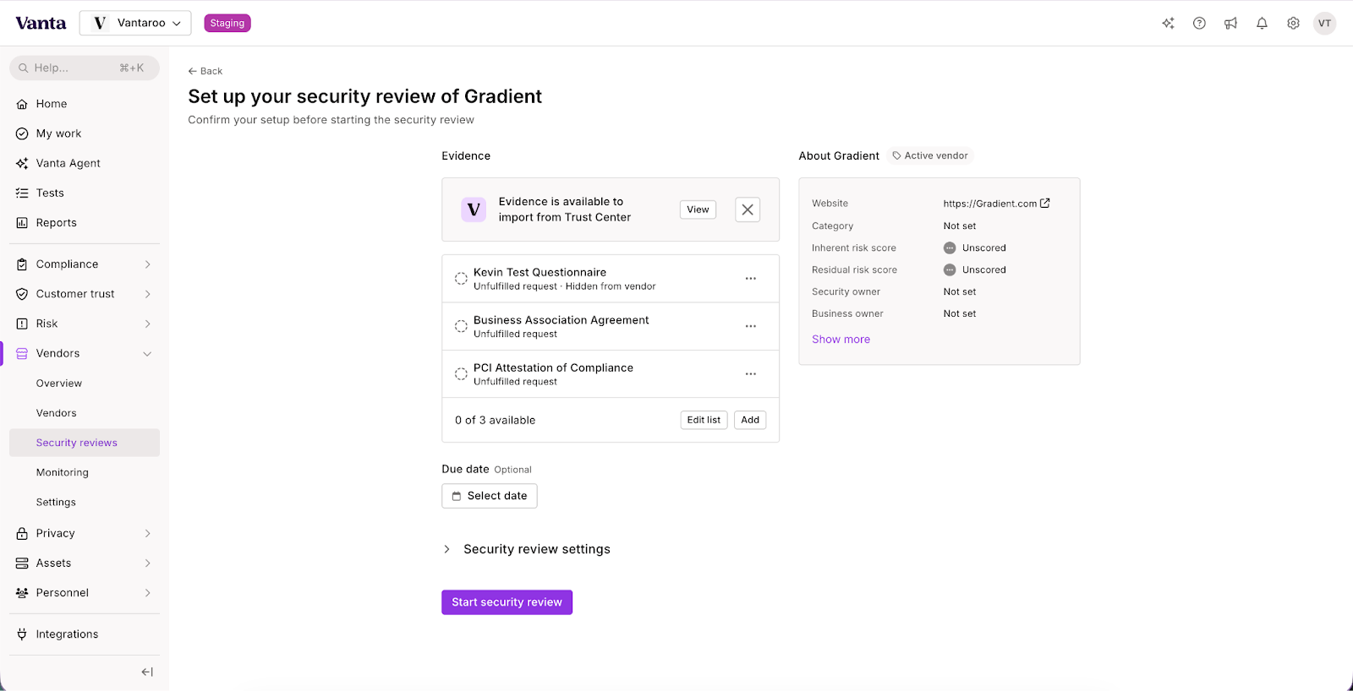1353x691 pixels.
Task: View Trust Center evidence
Action: click(x=698, y=209)
